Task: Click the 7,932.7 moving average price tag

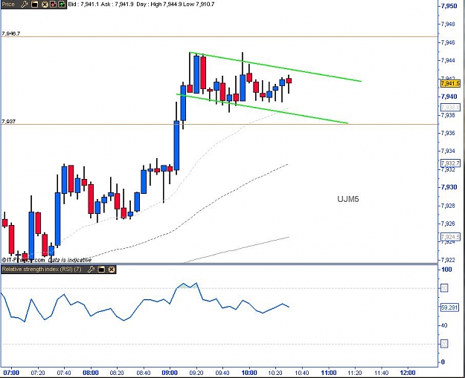Action: click(x=450, y=163)
